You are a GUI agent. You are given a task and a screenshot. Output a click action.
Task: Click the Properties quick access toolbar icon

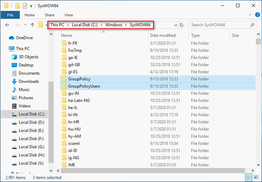pos(25,6)
